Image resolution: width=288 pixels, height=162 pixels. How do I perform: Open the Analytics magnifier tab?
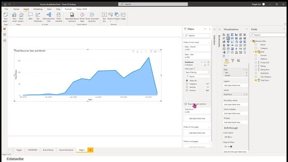[238, 61]
